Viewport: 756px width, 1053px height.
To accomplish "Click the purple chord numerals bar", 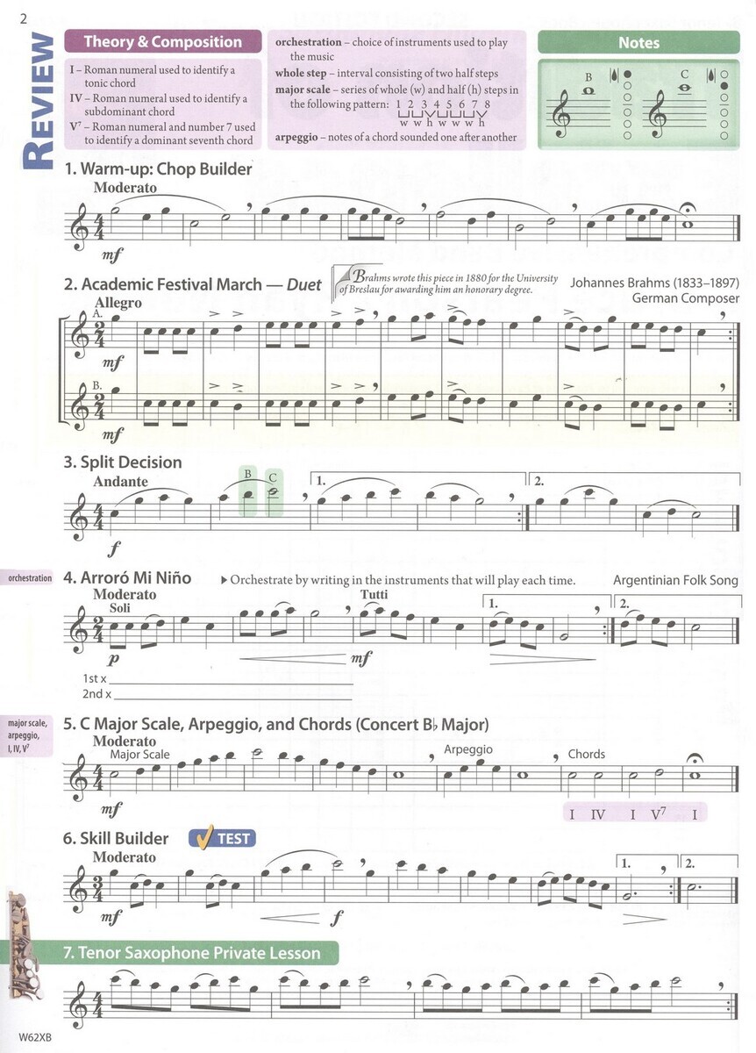I will point(635,814).
